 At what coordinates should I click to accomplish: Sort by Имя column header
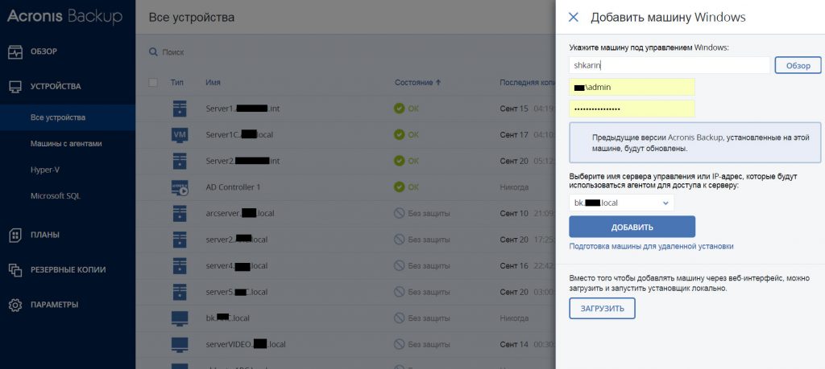[213, 83]
